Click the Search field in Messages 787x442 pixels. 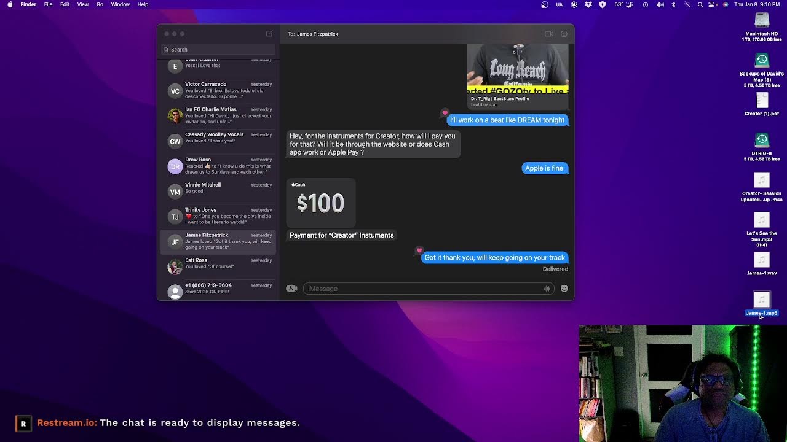pyautogui.click(x=218, y=50)
